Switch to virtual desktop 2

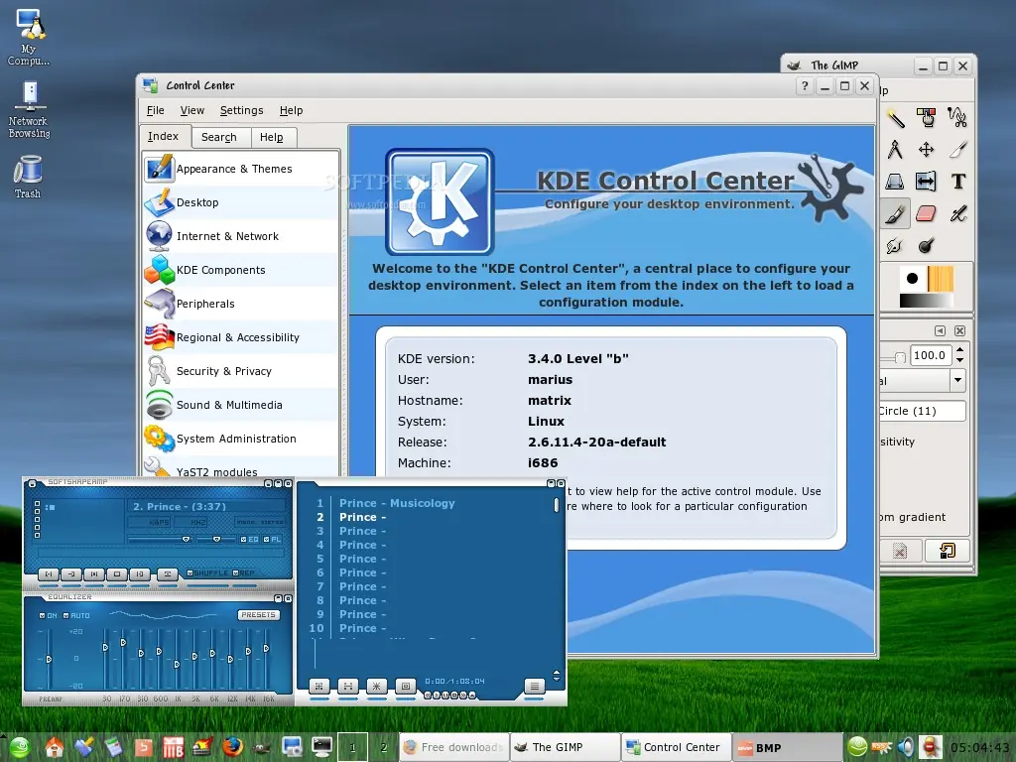pyautogui.click(x=384, y=747)
